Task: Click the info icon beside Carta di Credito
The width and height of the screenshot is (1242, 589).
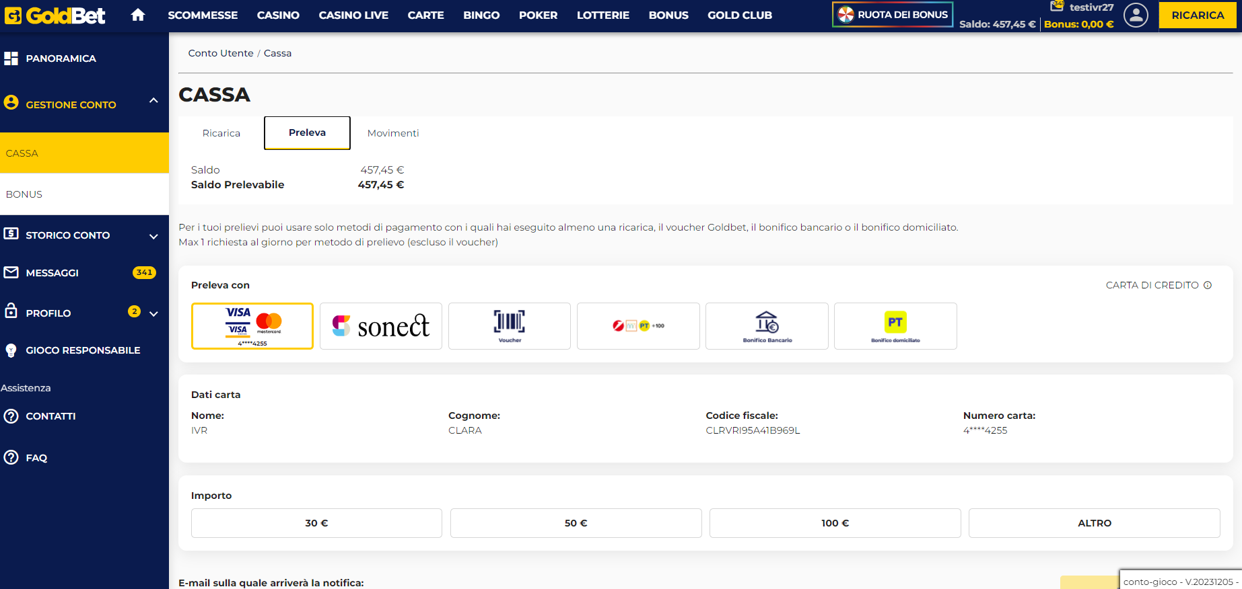Action: [1208, 285]
